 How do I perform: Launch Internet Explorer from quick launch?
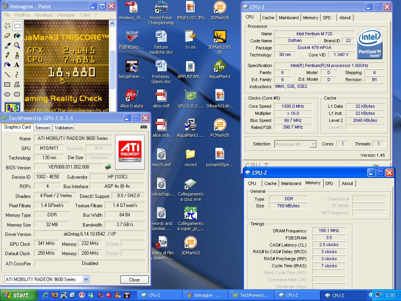pyautogui.click(x=46, y=295)
